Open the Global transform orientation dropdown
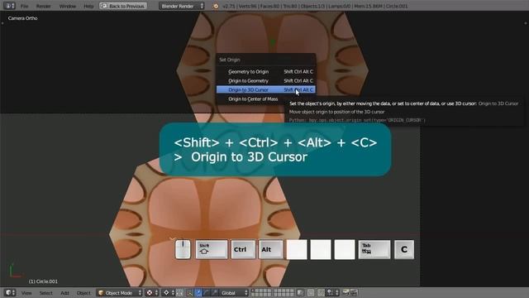 234,293
